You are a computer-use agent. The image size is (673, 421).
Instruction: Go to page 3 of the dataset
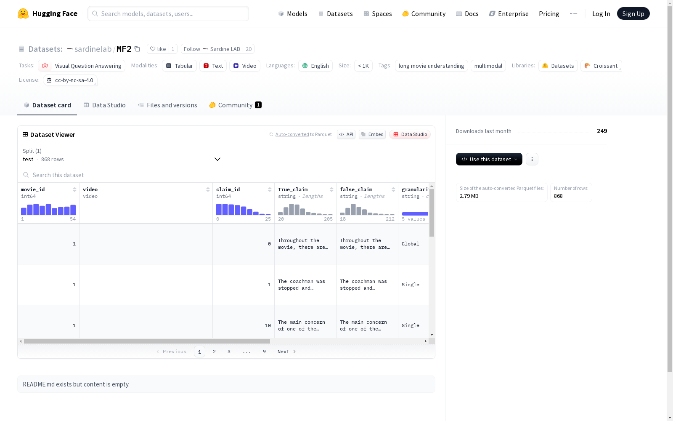click(x=229, y=352)
